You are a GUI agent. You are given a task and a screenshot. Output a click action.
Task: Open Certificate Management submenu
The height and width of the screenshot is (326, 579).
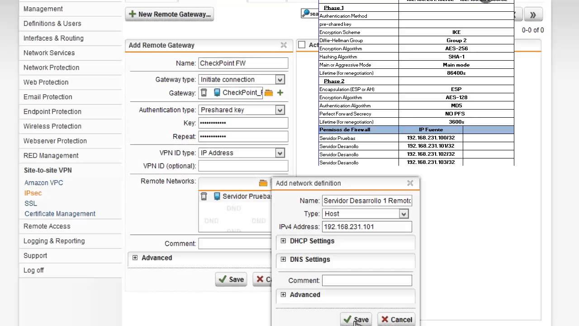click(x=60, y=214)
